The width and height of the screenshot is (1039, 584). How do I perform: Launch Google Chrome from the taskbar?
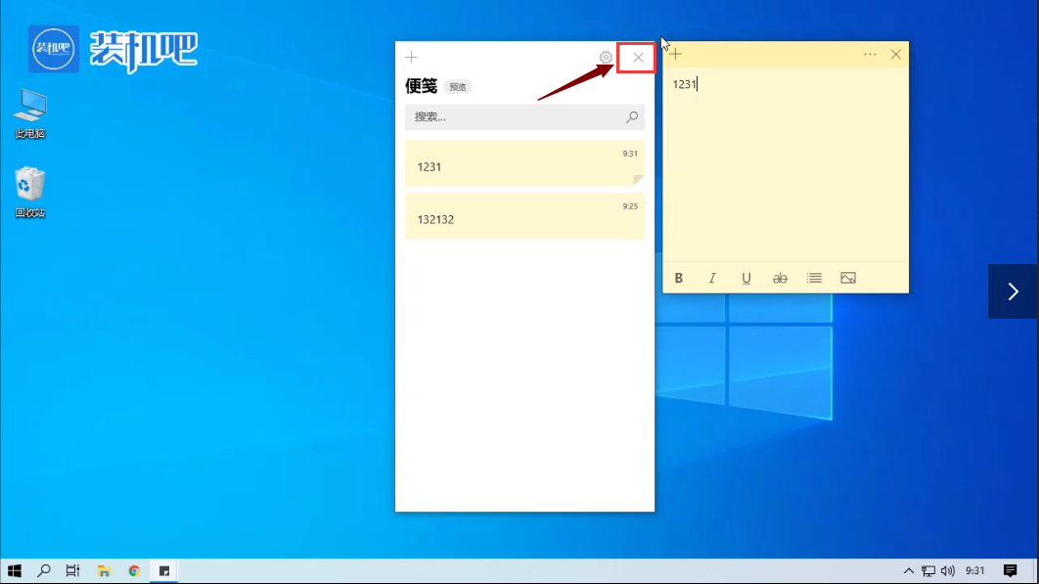134,569
